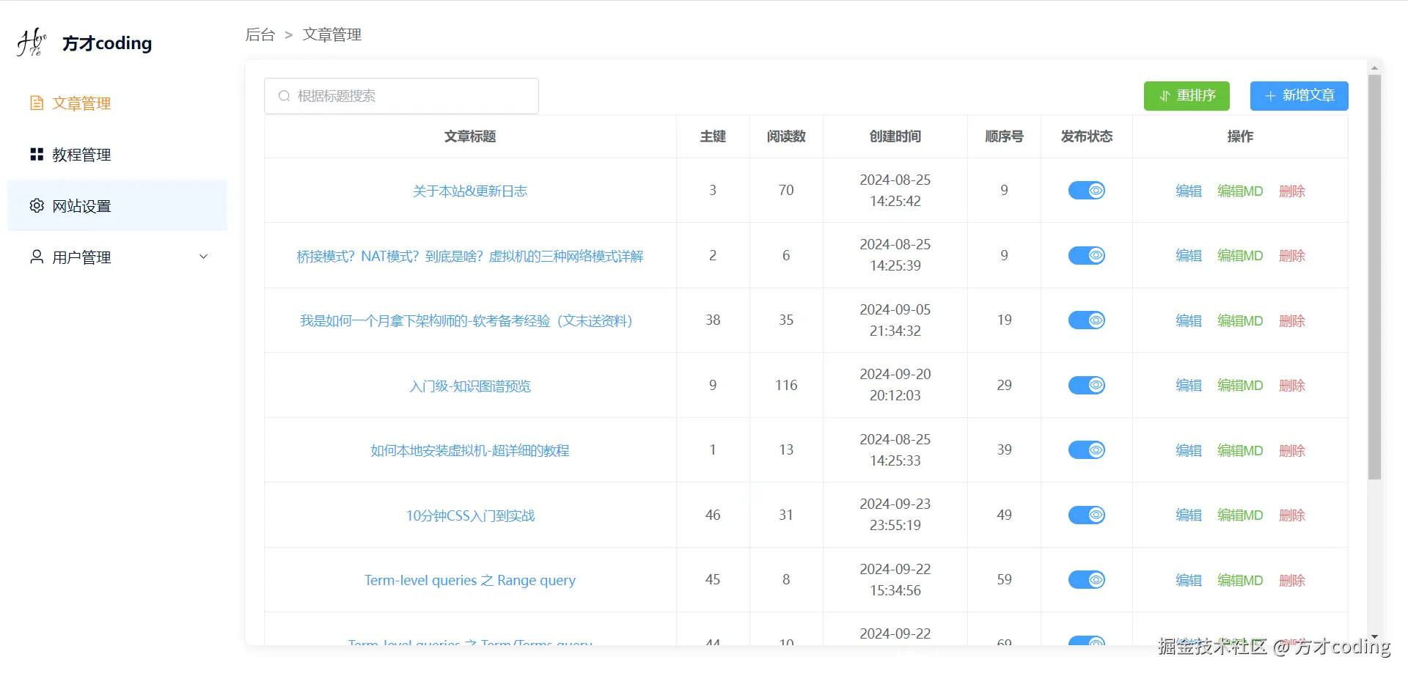Click the sort arrows icon on 重排序

1165,96
